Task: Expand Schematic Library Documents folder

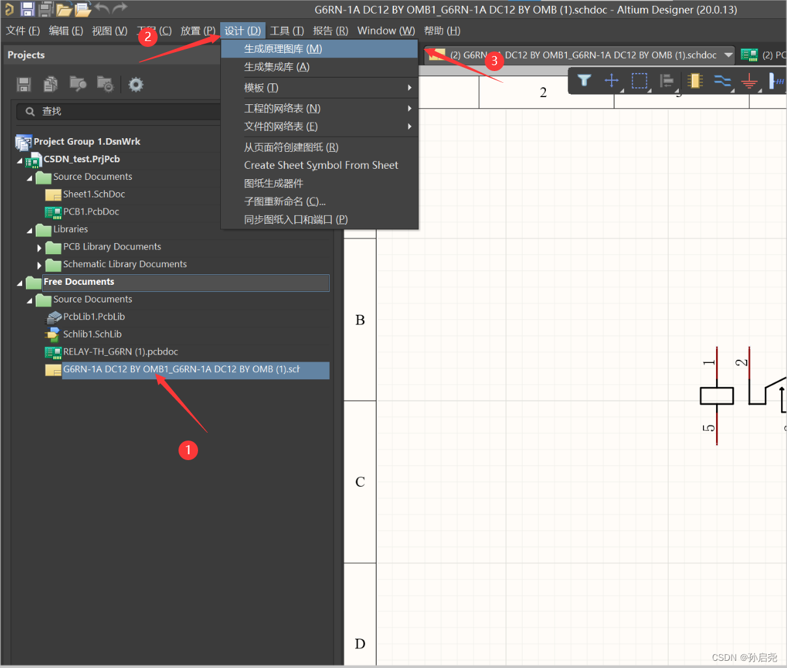Action: coord(39,265)
